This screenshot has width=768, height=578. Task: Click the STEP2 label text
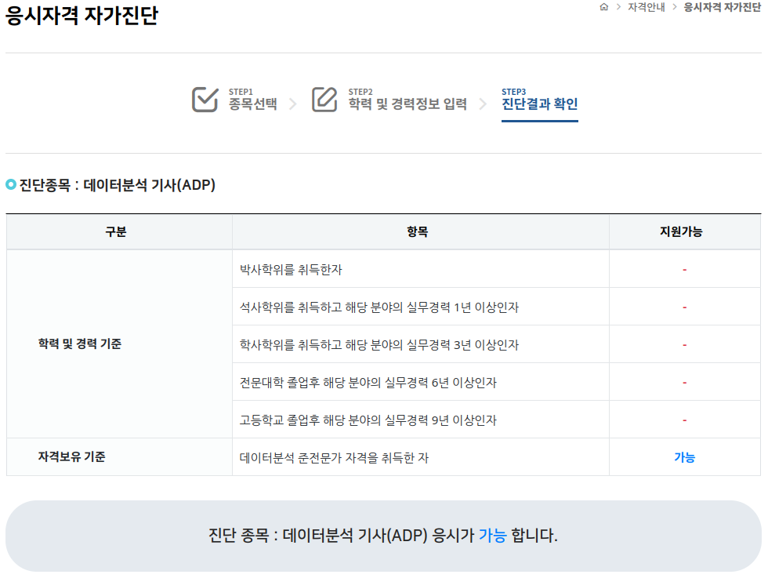click(x=360, y=92)
